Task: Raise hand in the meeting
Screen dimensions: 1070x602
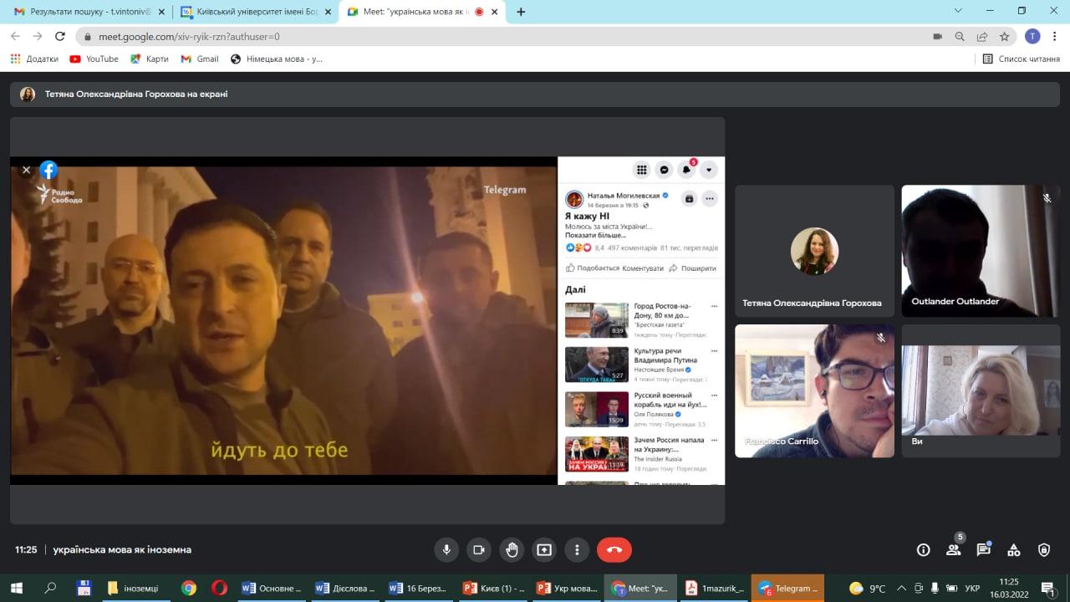Action: pos(512,549)
